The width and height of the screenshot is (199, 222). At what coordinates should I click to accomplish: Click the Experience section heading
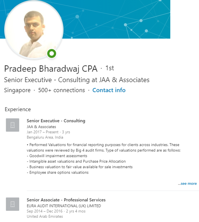tap(18, 109)
